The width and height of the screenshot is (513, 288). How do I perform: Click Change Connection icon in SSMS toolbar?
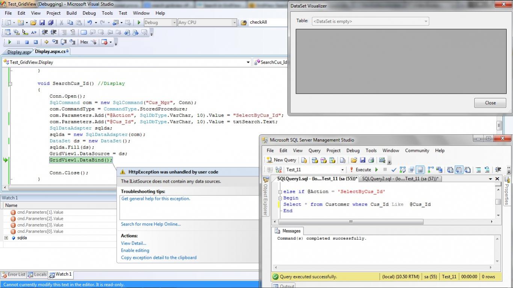point(279,170)
